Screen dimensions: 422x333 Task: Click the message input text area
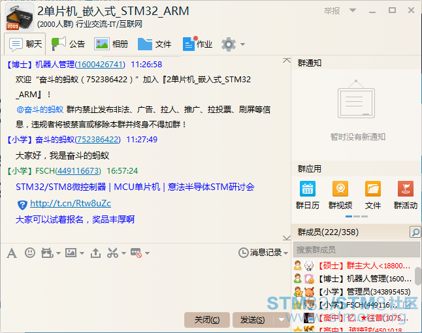click(x=145, y=285)
